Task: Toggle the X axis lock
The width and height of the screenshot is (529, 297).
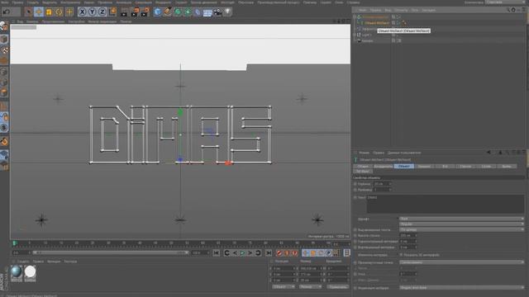Action: coord(82,12)
